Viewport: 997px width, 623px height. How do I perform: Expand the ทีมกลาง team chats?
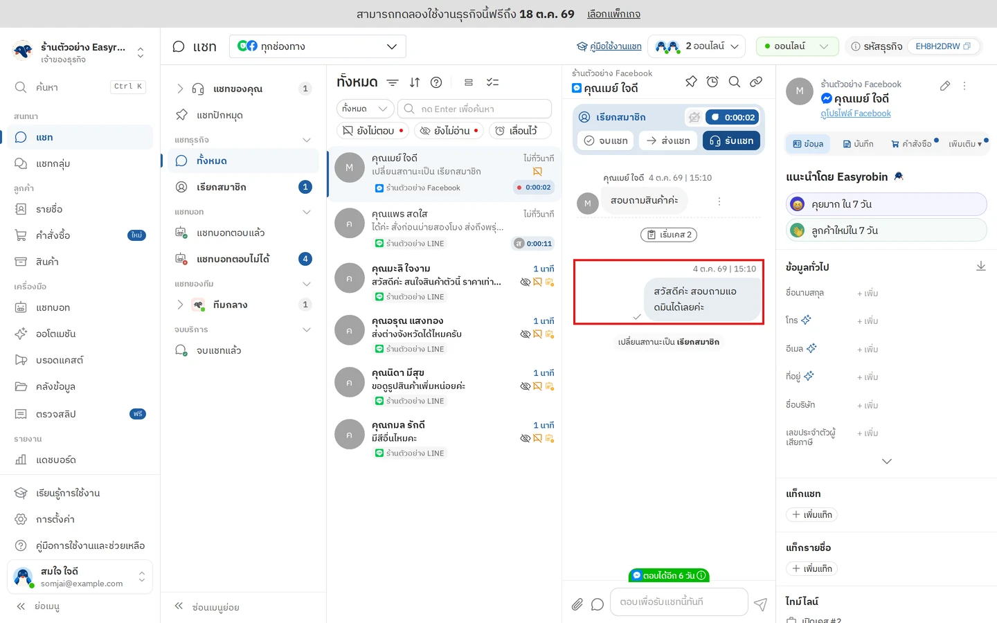[180, 305]
